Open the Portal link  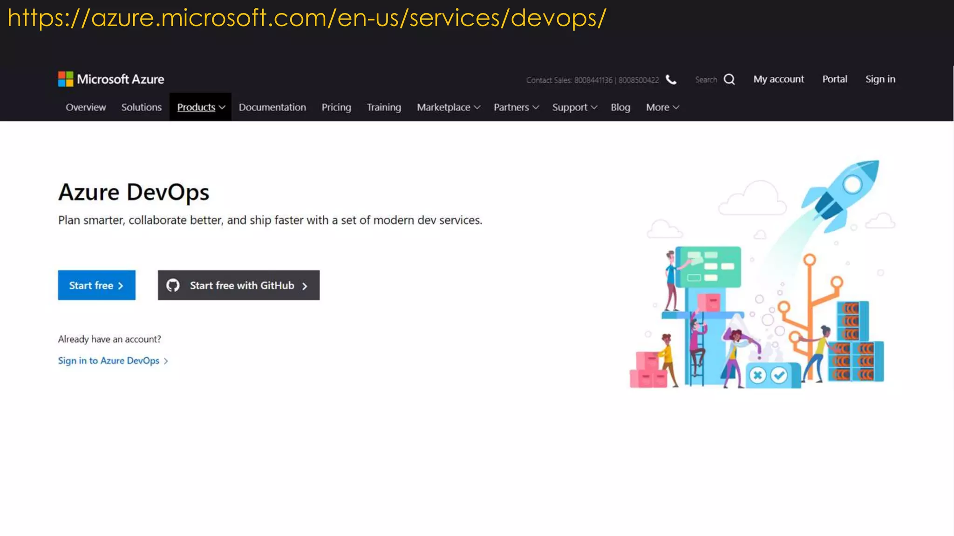pos(835,79)
